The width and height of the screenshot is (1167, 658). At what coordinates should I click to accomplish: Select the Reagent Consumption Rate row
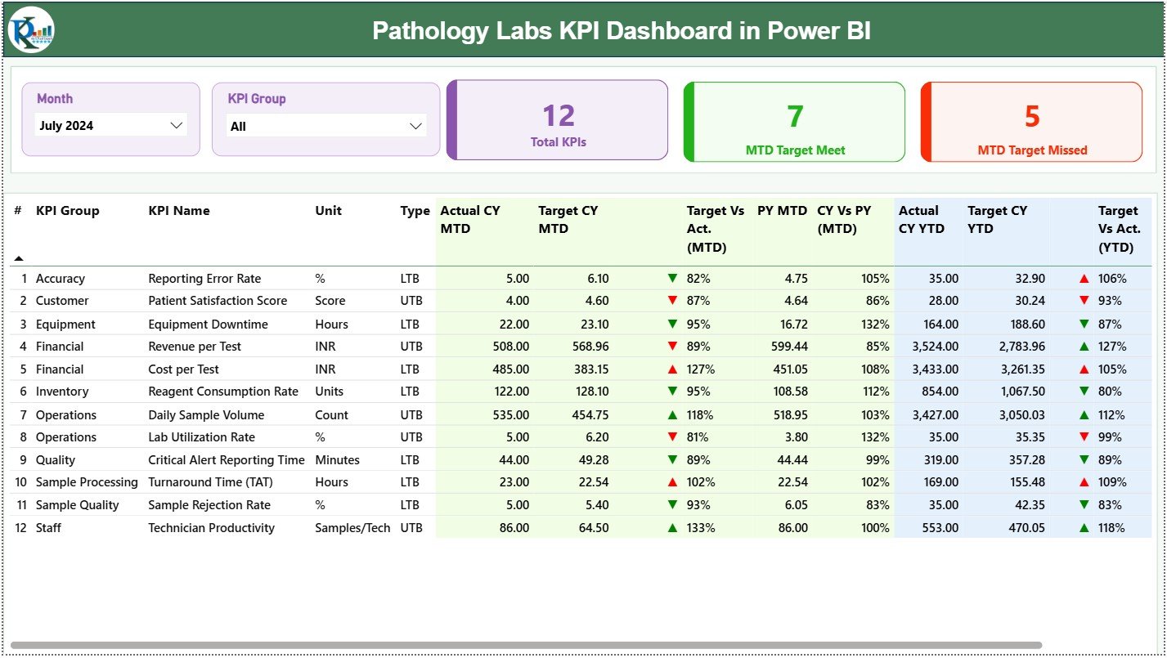pyautogui.click(x=222, y=392)
